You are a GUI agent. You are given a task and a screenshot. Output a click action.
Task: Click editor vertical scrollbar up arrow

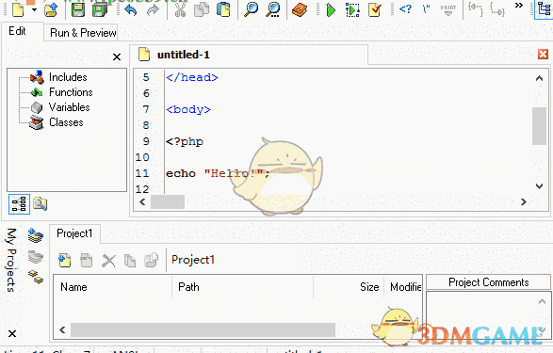[x=539, y=78]
